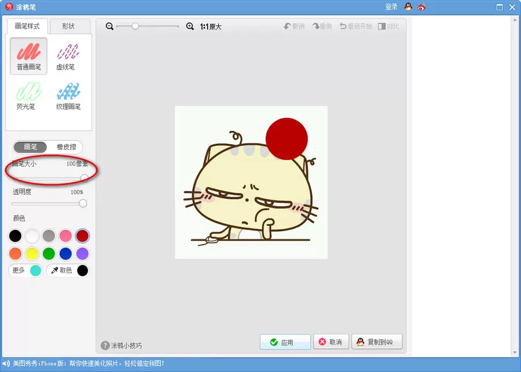
Task: Pick the 纹理画笔 texture brush
Action: (68, 96)
